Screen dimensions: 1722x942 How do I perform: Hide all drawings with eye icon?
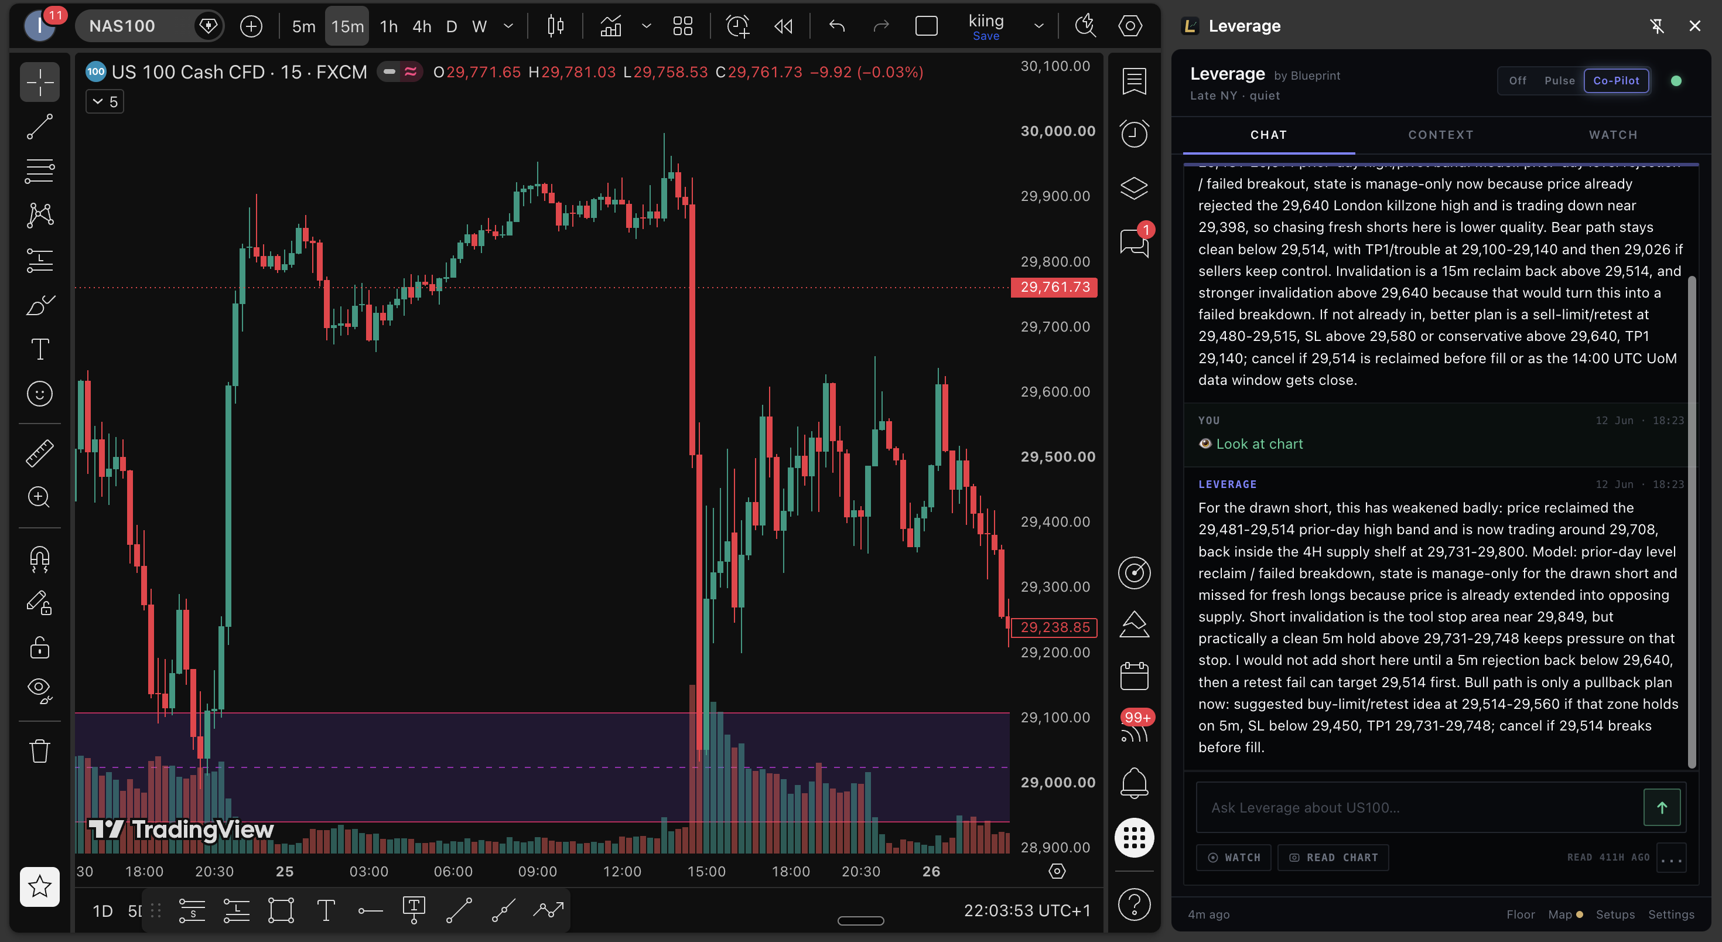pos(39,691)
